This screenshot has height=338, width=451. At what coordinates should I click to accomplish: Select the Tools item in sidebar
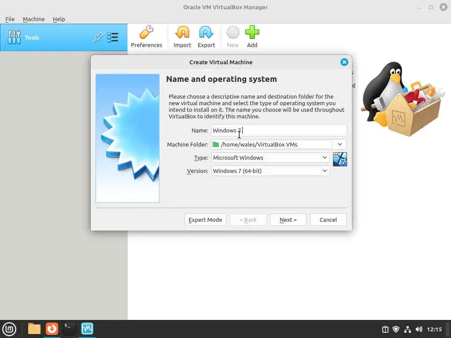(63, 37)
